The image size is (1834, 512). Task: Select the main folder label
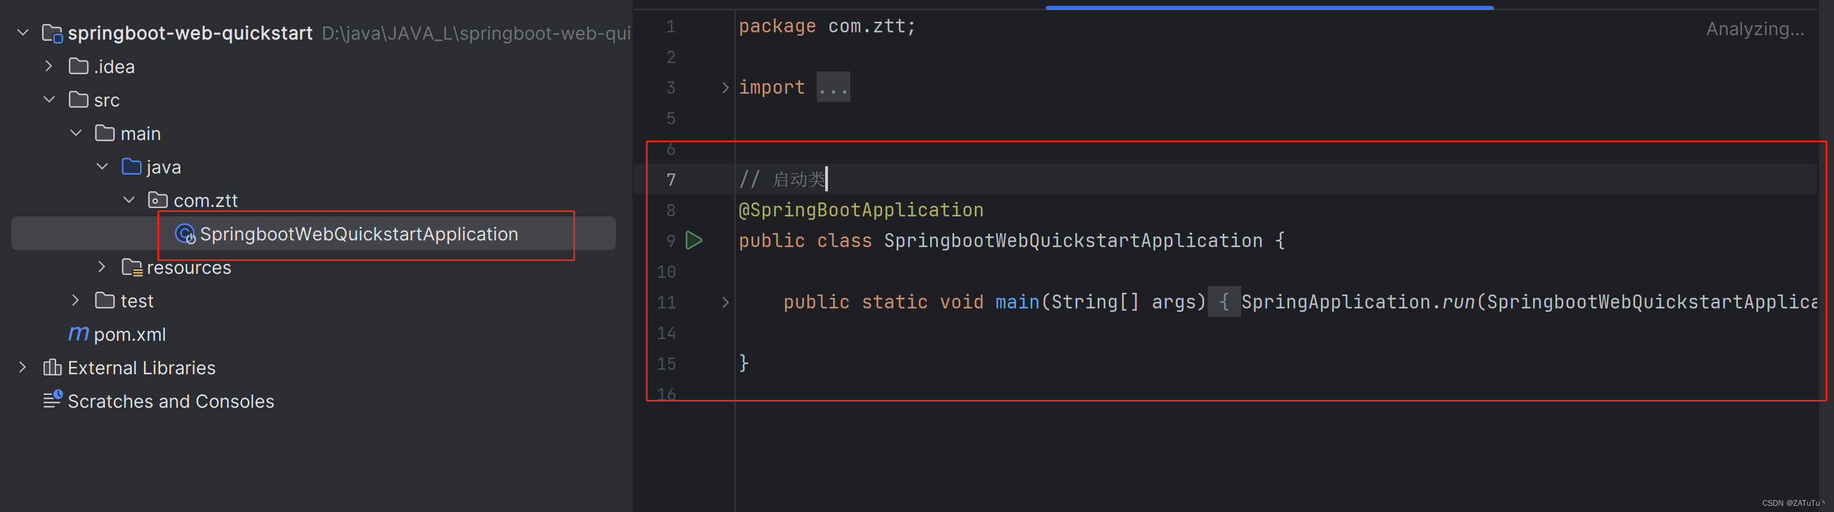pyautogui.click(x=141, y=134)
